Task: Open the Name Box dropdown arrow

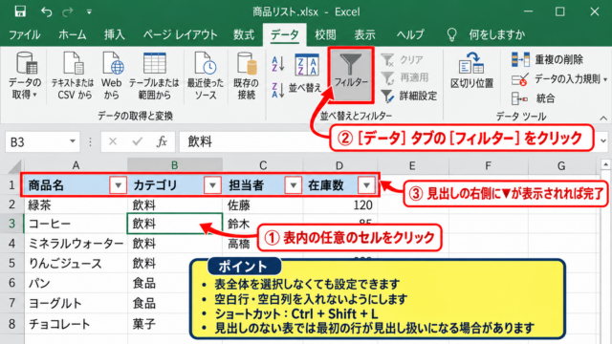Action: pos(73,141)
